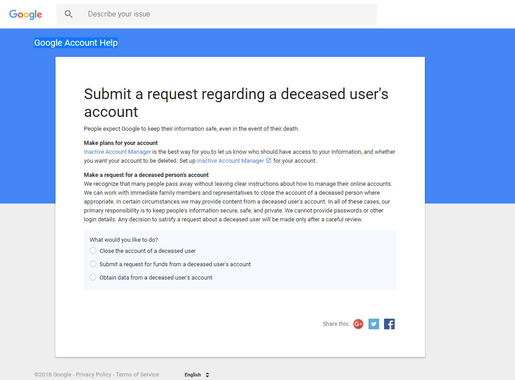Select 'Obtain data from a deceased user's account'
This screenshot has width=515, height=380.
[x=93, y=277]
